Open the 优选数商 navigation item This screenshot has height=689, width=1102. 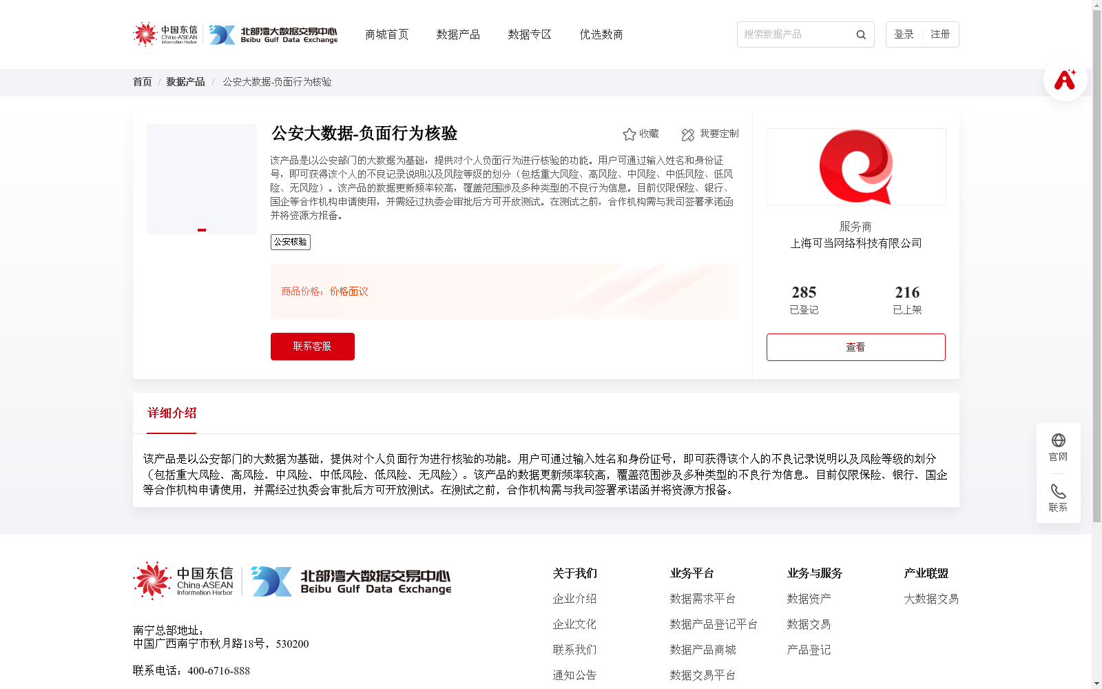point(601,34)
